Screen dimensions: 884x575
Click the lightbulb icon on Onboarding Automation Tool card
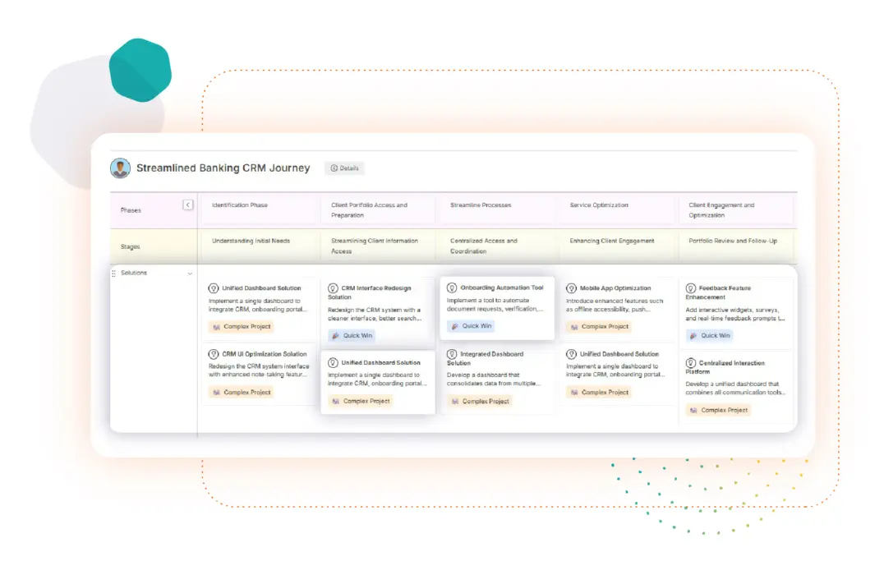(x=451, y=288)
